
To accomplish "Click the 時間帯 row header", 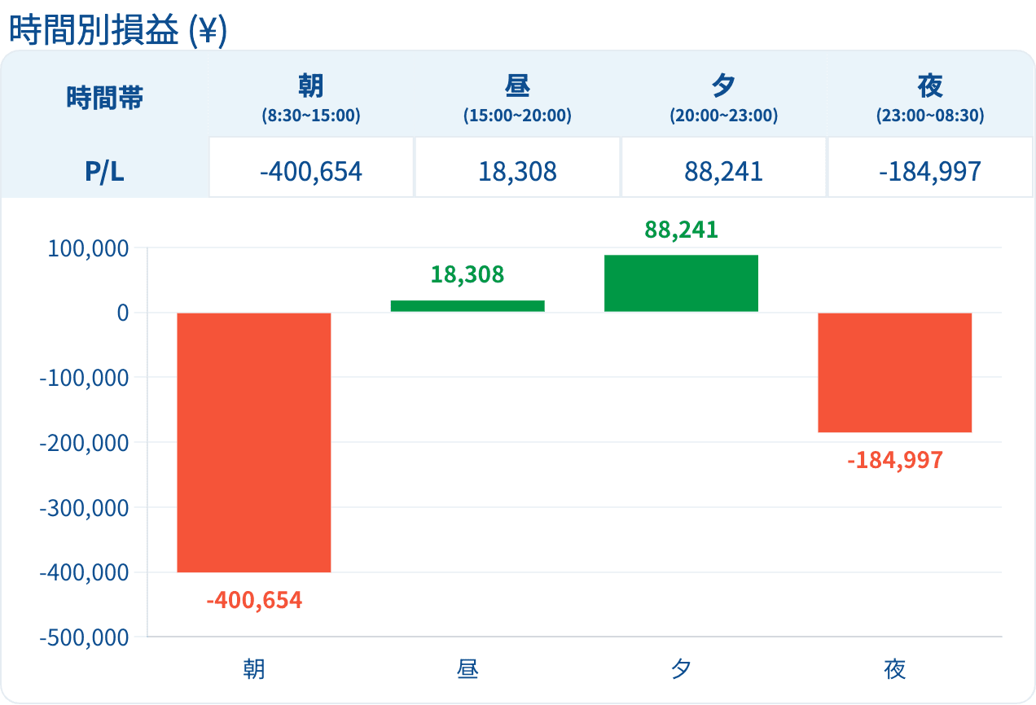I will coord(105,99).
